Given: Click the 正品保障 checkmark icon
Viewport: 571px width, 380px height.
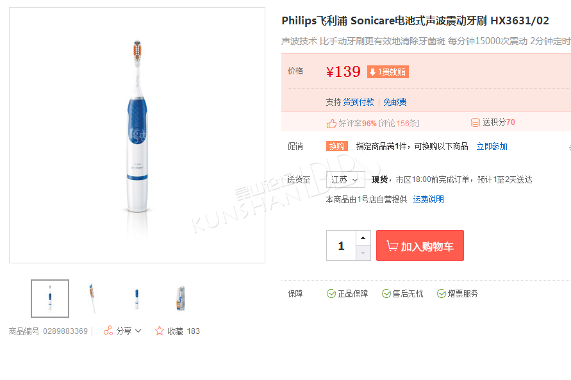Looking at the screenshot, I should click(x=331, y=293).
